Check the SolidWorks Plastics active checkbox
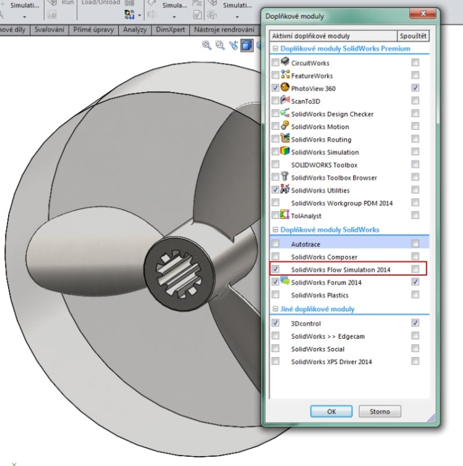Viewport: 463px width, 466px height. pos(276,295)
